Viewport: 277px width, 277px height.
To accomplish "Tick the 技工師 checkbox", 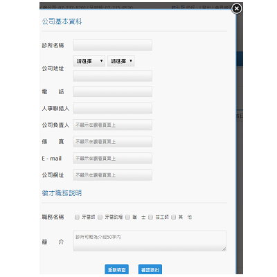I will [150, 217].
